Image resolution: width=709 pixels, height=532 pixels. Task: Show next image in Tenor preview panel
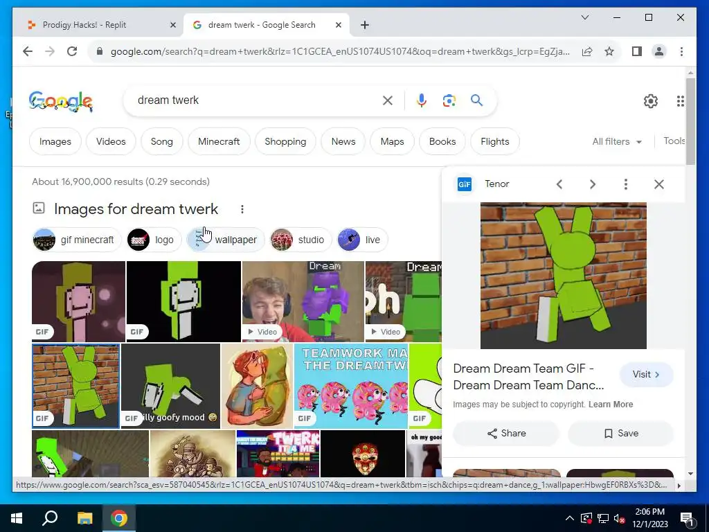coord(593,184)
